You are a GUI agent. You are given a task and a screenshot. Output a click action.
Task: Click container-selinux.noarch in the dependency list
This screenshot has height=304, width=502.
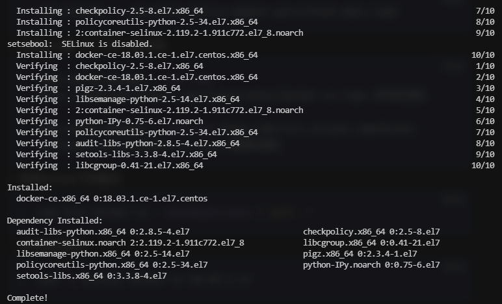[130, 243]
